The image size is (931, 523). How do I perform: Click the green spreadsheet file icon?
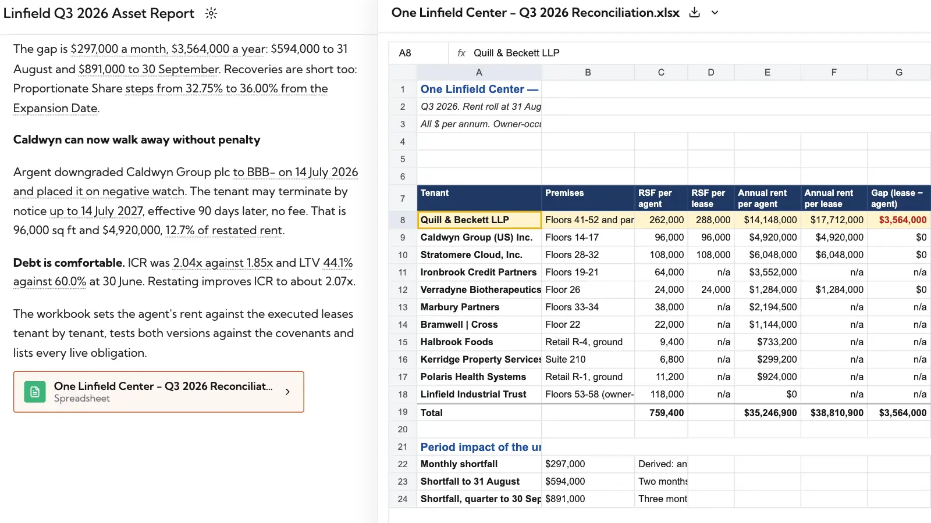(x=35, y=392)
